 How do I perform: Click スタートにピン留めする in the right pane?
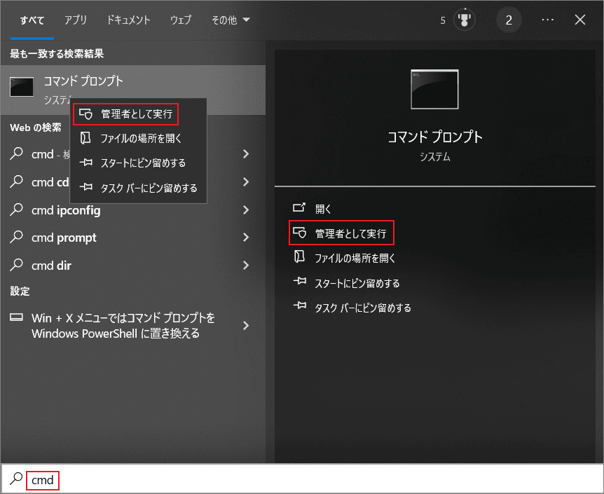357,283
